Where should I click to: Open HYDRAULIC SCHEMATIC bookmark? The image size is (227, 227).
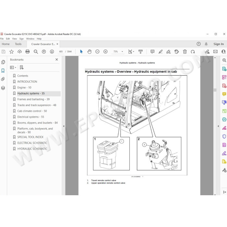click(x=32, y=149)
